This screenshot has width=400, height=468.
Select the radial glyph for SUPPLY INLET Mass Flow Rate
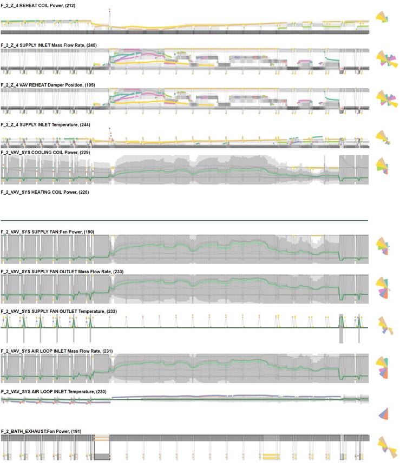tap(384, 59)
